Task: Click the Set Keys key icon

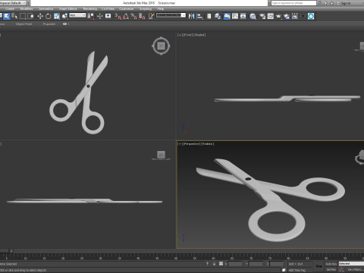Action: tap(319, 266)
